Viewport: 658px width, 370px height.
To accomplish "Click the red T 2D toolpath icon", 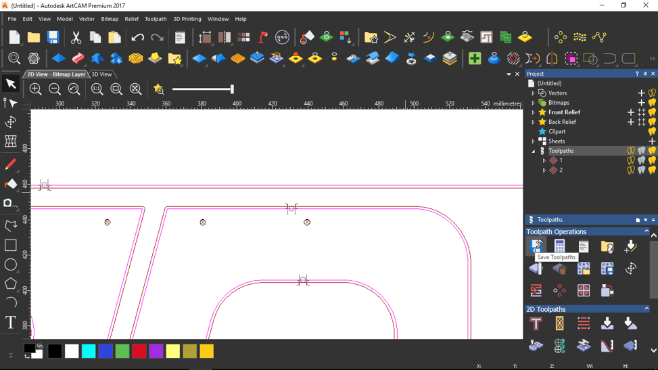I will tap(536, 324).
